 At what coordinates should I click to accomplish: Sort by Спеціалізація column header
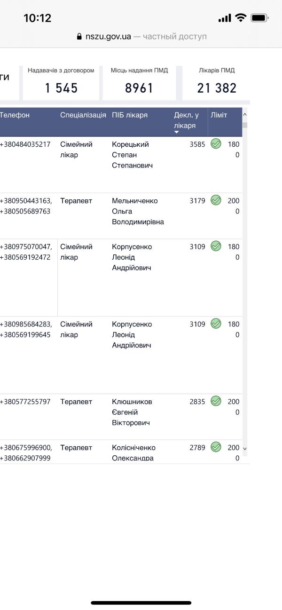[x=83, y=115]
